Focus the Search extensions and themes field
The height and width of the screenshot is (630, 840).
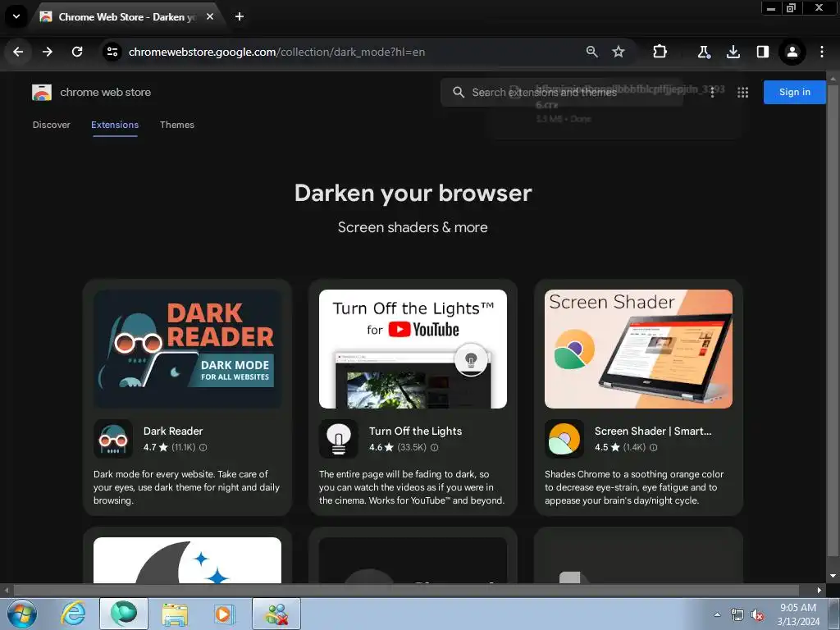pyautogui.click(x=561, y=93)
